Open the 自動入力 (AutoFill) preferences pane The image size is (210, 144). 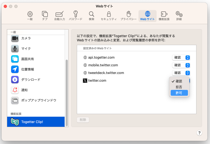[x=60, y=16]
